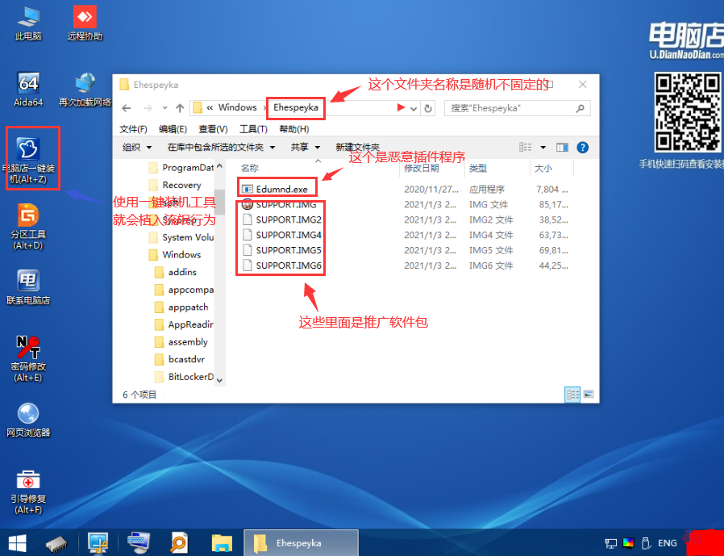
Task: Click the search magnifier icon
Action: [580, 108]
